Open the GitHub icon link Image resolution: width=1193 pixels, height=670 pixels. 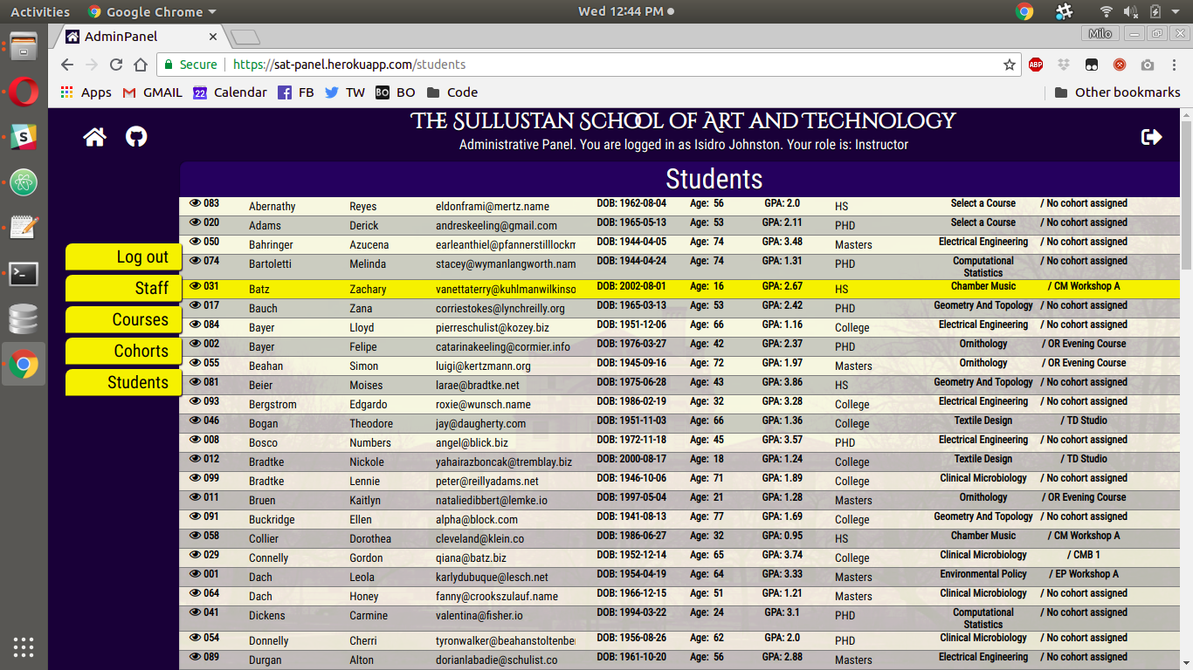(136, 137)
